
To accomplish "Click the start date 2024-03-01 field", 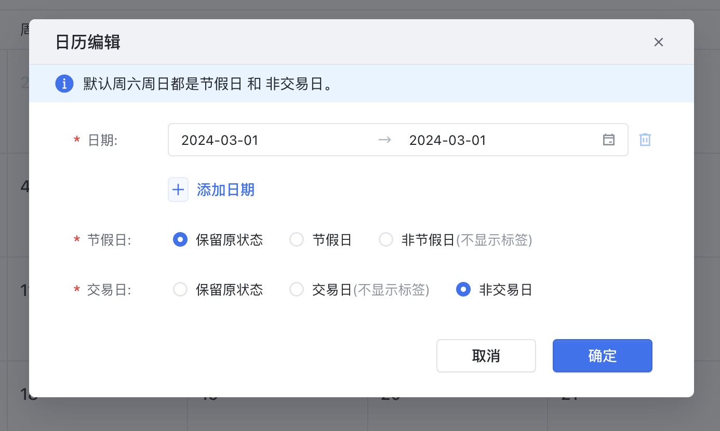I will click(220, 140).
